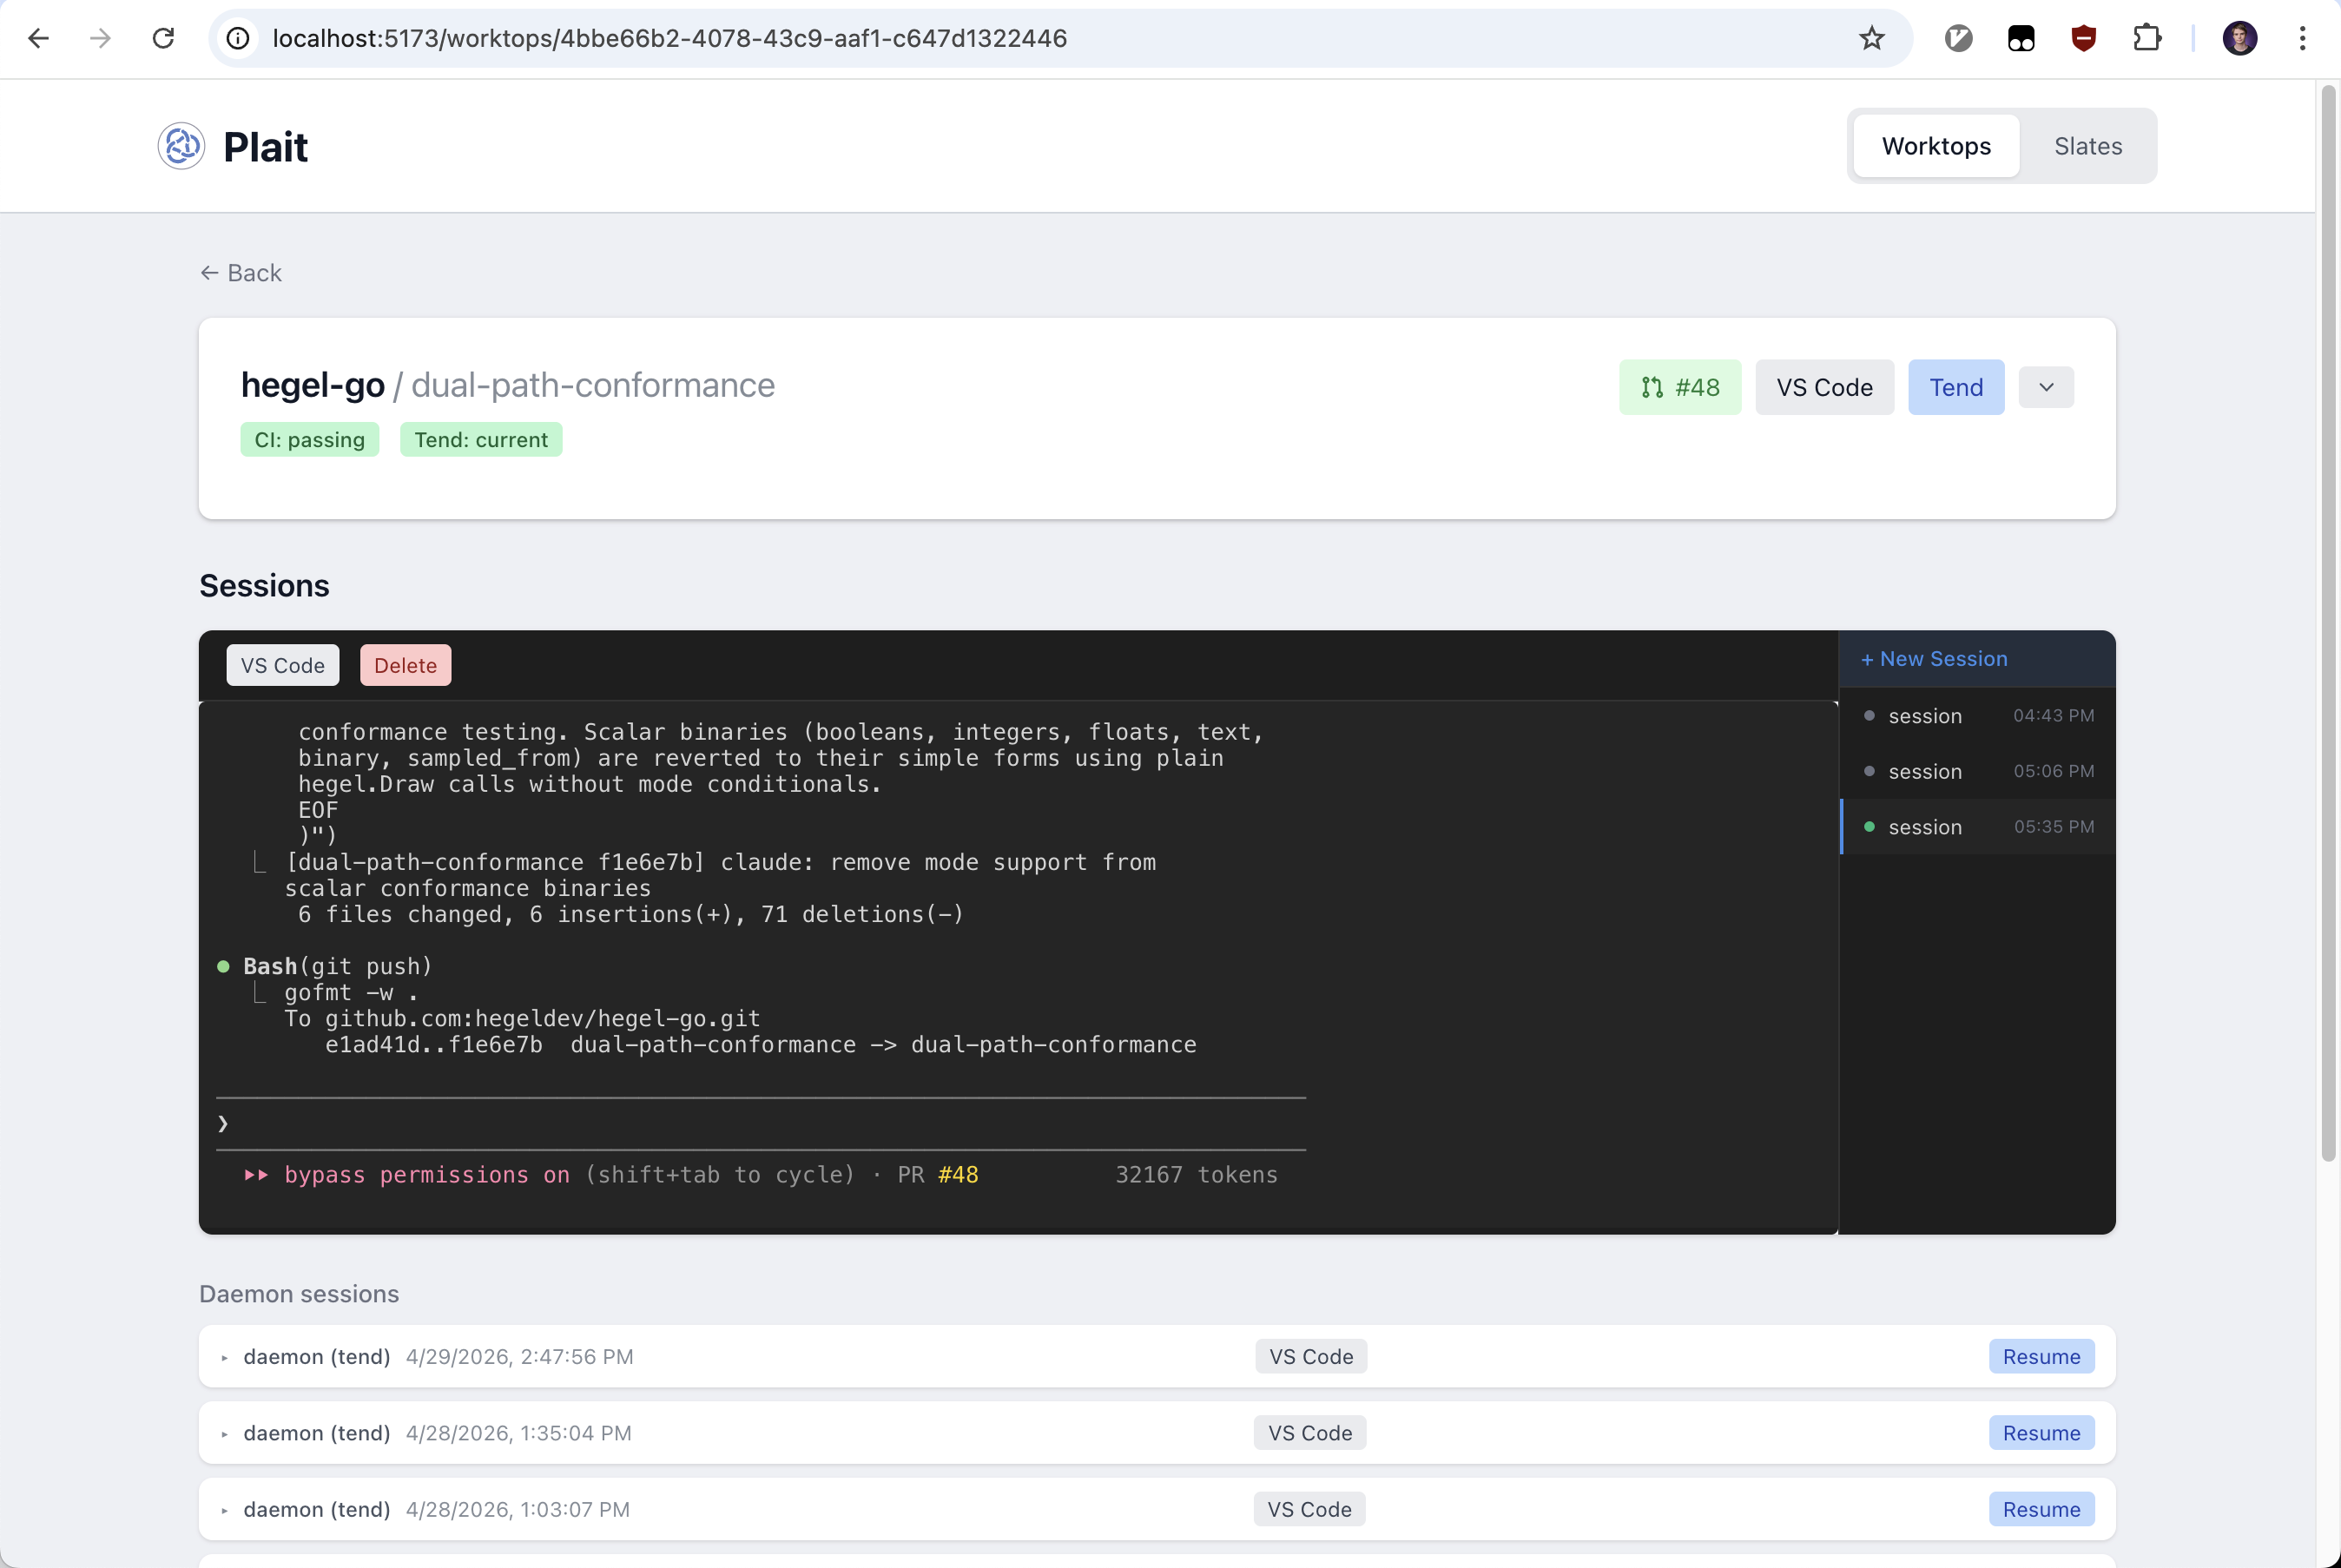Reload the page
Viewport: 2341px width, 1568px height.
point(163,38)
